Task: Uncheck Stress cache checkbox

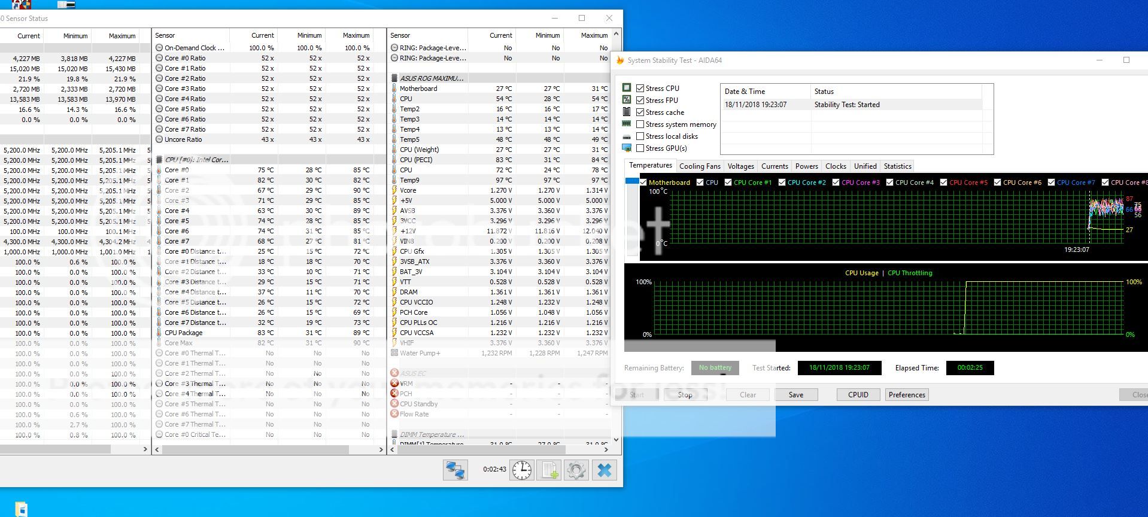Action: (x=640, y=112)
